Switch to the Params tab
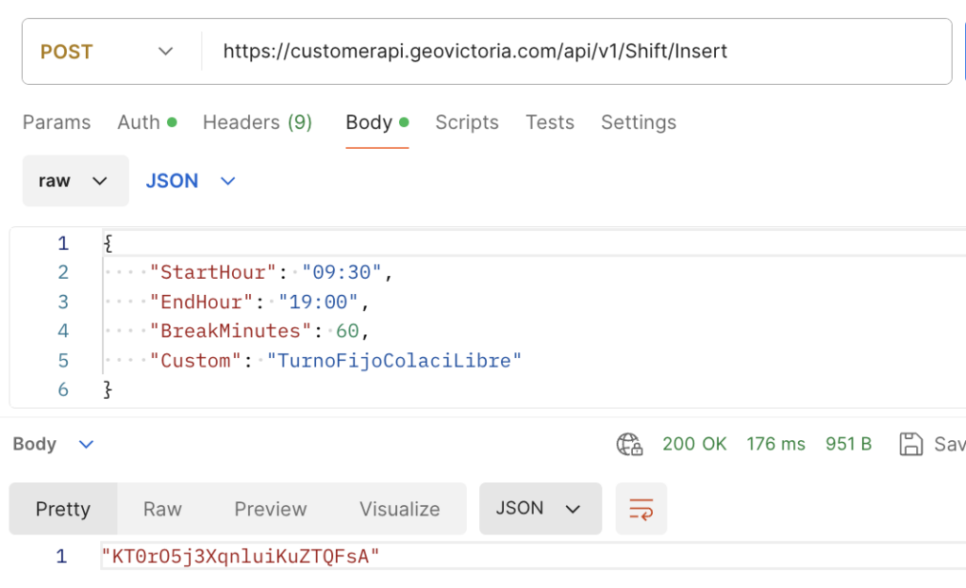The image size is (966, 588). point(57,122)
